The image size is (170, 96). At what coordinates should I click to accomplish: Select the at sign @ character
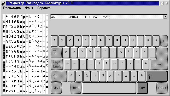click(x=15, y=16)
